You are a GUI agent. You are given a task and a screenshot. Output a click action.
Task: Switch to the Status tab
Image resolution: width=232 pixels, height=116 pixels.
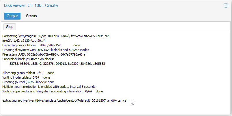[31, 16]
